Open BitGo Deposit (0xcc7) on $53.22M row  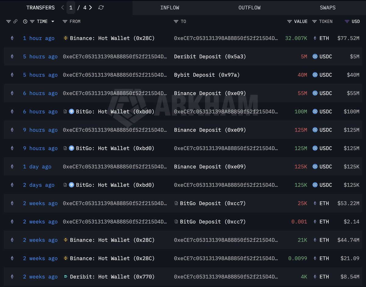point(213,203)
